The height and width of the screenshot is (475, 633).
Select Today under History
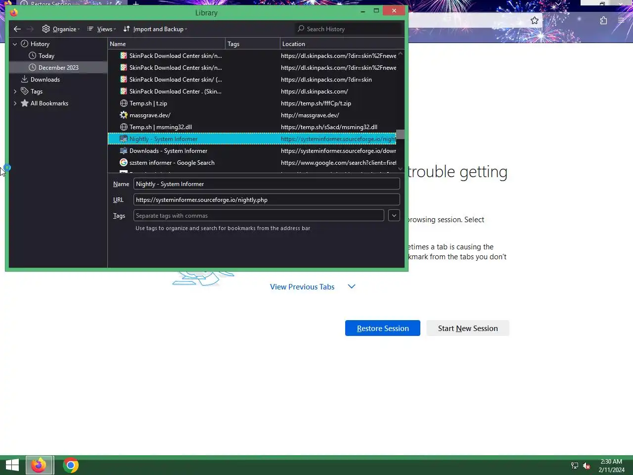(x=46, y=56)
